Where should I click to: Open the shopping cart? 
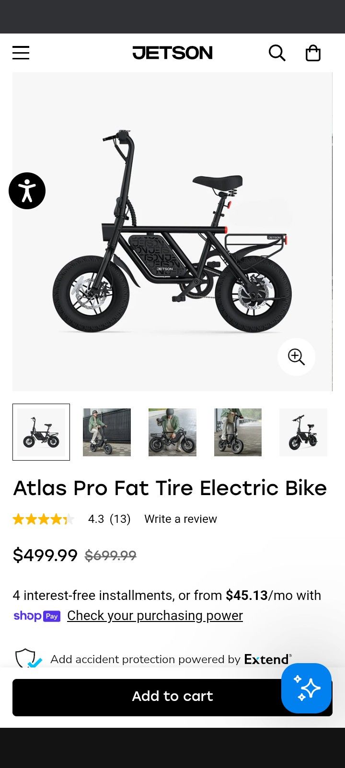[x=313, y=53]
